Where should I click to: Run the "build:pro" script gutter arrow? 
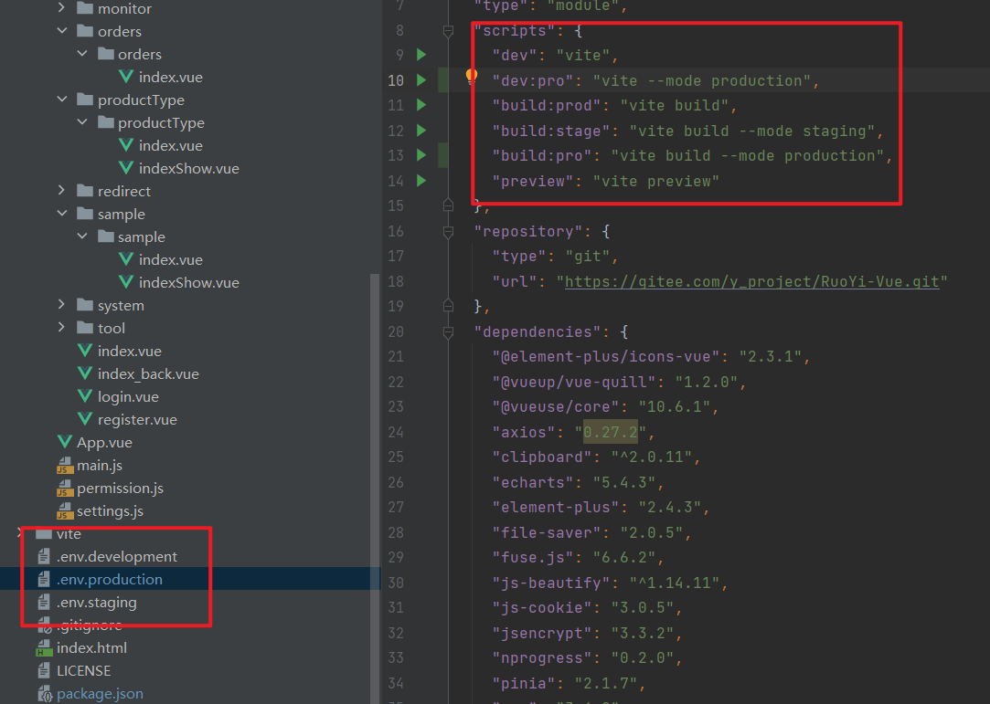(x=421, y=155)
